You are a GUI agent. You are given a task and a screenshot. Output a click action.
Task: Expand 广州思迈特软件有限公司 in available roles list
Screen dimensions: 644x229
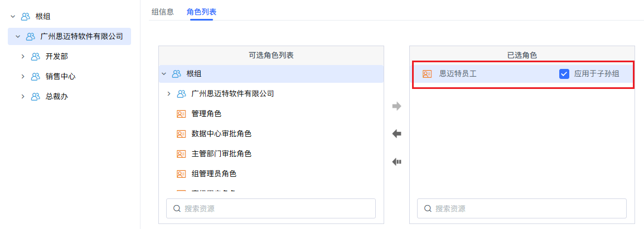pos(169,94)
